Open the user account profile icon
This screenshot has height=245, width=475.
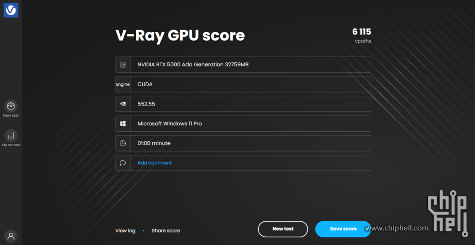(11, 236)
